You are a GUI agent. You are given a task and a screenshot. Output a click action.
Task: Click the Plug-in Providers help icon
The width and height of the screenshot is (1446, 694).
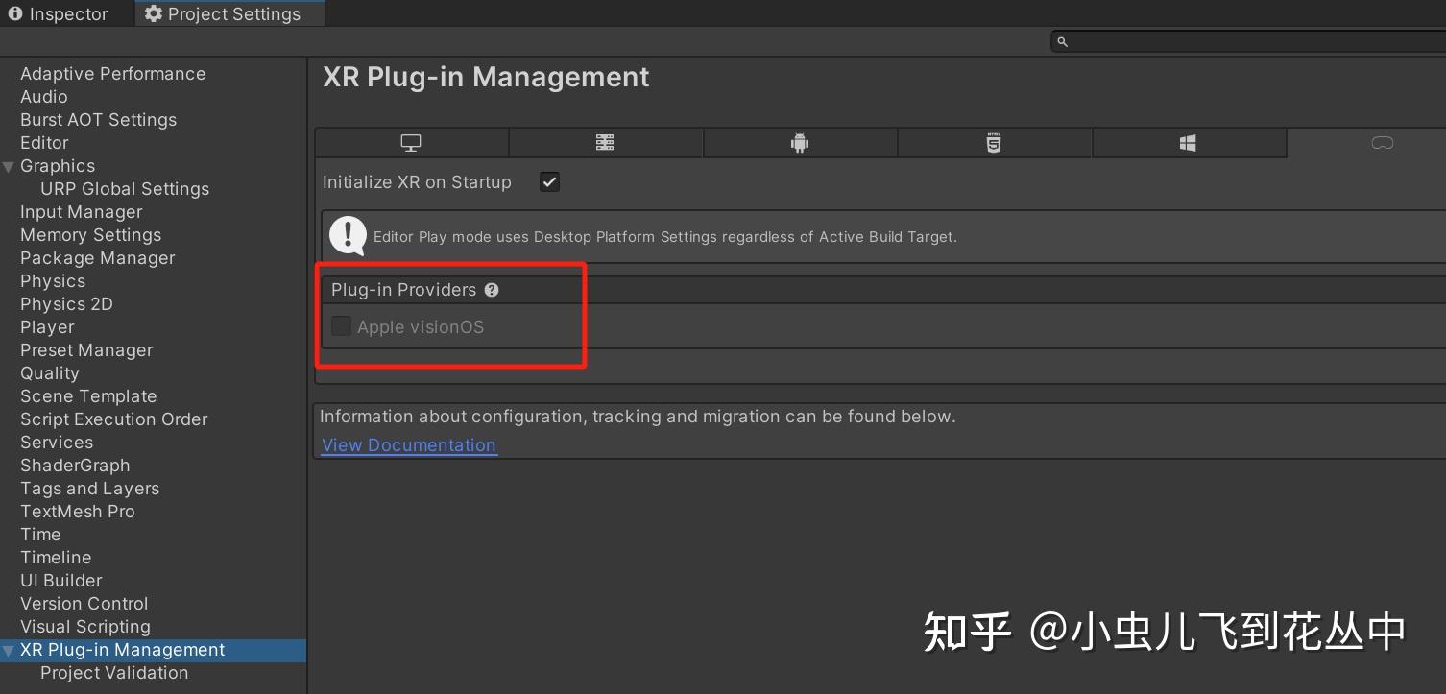point(492,290)
